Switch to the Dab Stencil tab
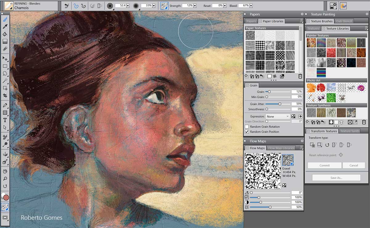370x228 pixels. click(344, 21)
